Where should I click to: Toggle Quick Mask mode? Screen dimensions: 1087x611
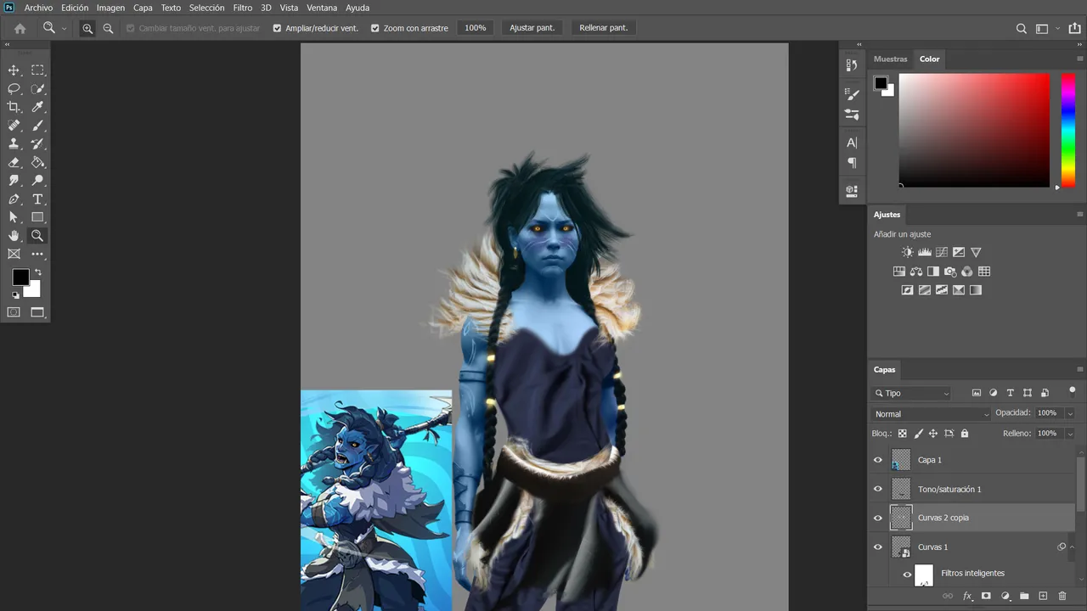(14, 312)
